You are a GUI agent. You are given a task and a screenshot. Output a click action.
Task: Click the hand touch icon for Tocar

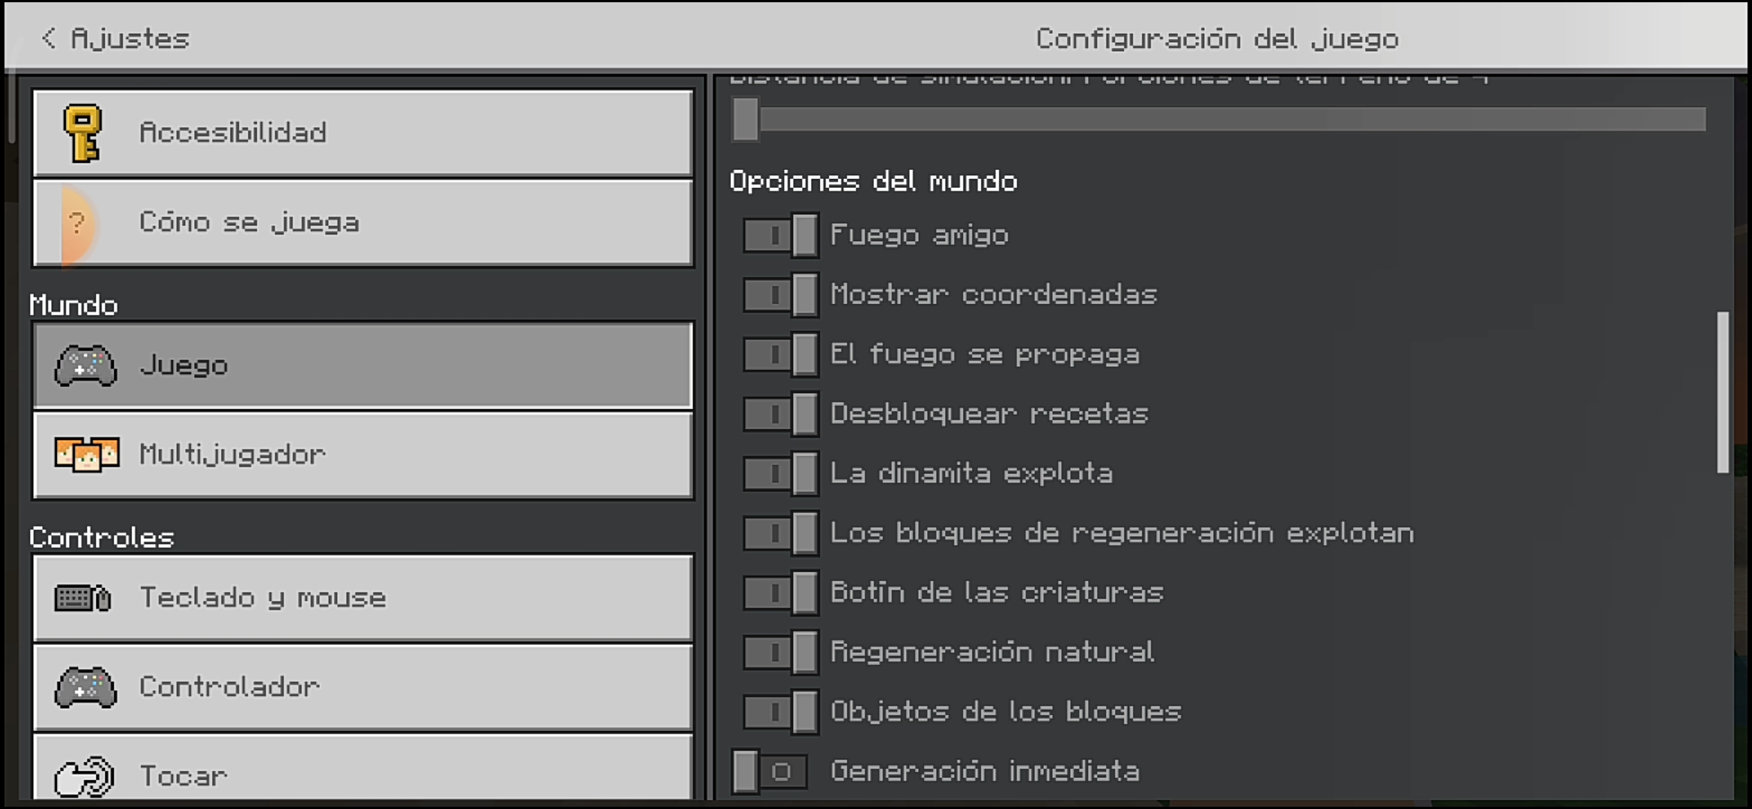point(84,776)
